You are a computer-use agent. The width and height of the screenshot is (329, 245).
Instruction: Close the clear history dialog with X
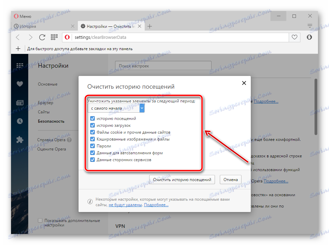(244, 83)
